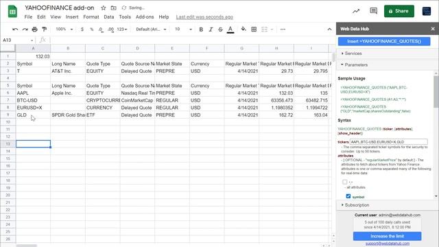Screen dimensions: 439x247
Task: Open the Format menu
Action: 91,16
